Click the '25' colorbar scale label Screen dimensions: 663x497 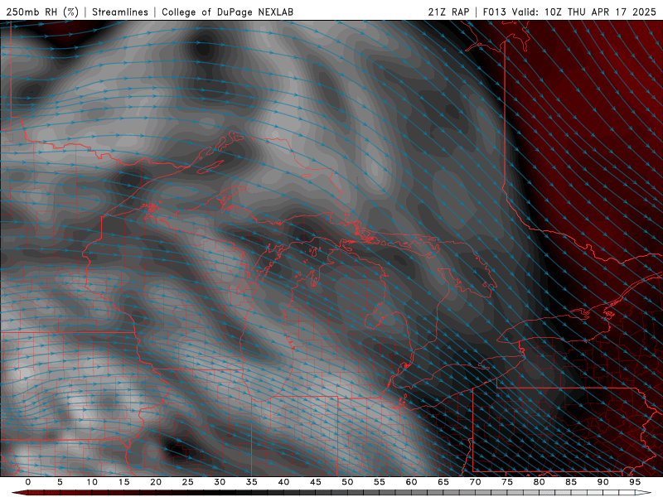coord(188,482)
